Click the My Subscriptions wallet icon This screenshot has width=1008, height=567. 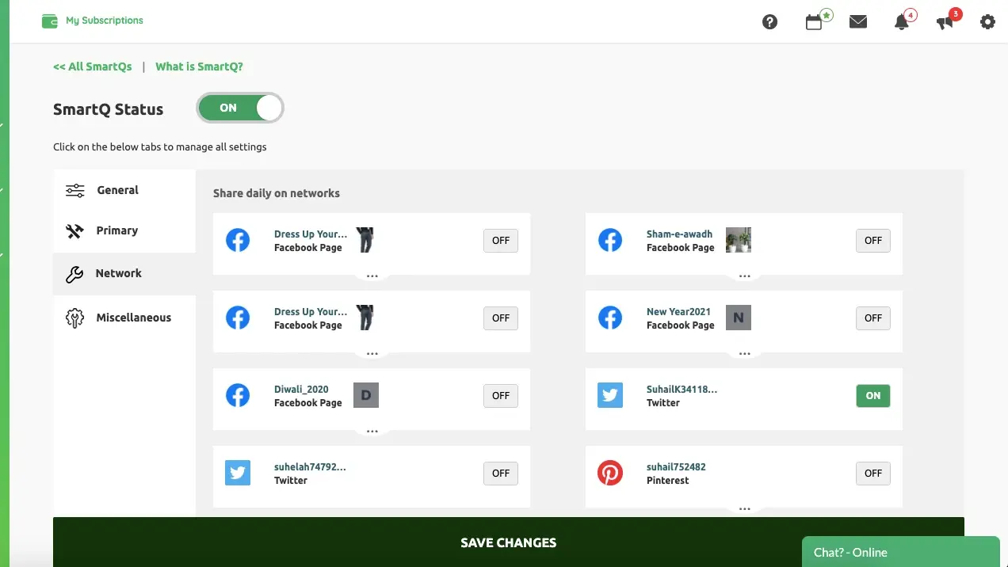click(50, 21)
